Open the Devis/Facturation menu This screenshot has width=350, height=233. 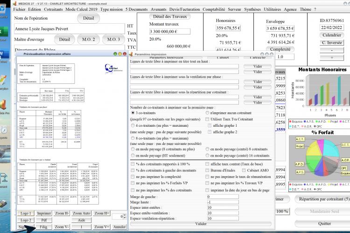(184, 9)
